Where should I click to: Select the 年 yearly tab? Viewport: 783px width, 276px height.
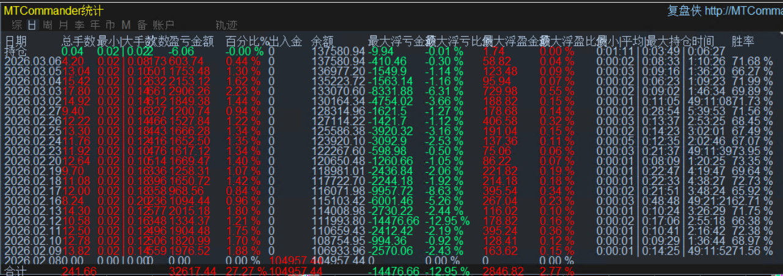click(x=95, y=25)
